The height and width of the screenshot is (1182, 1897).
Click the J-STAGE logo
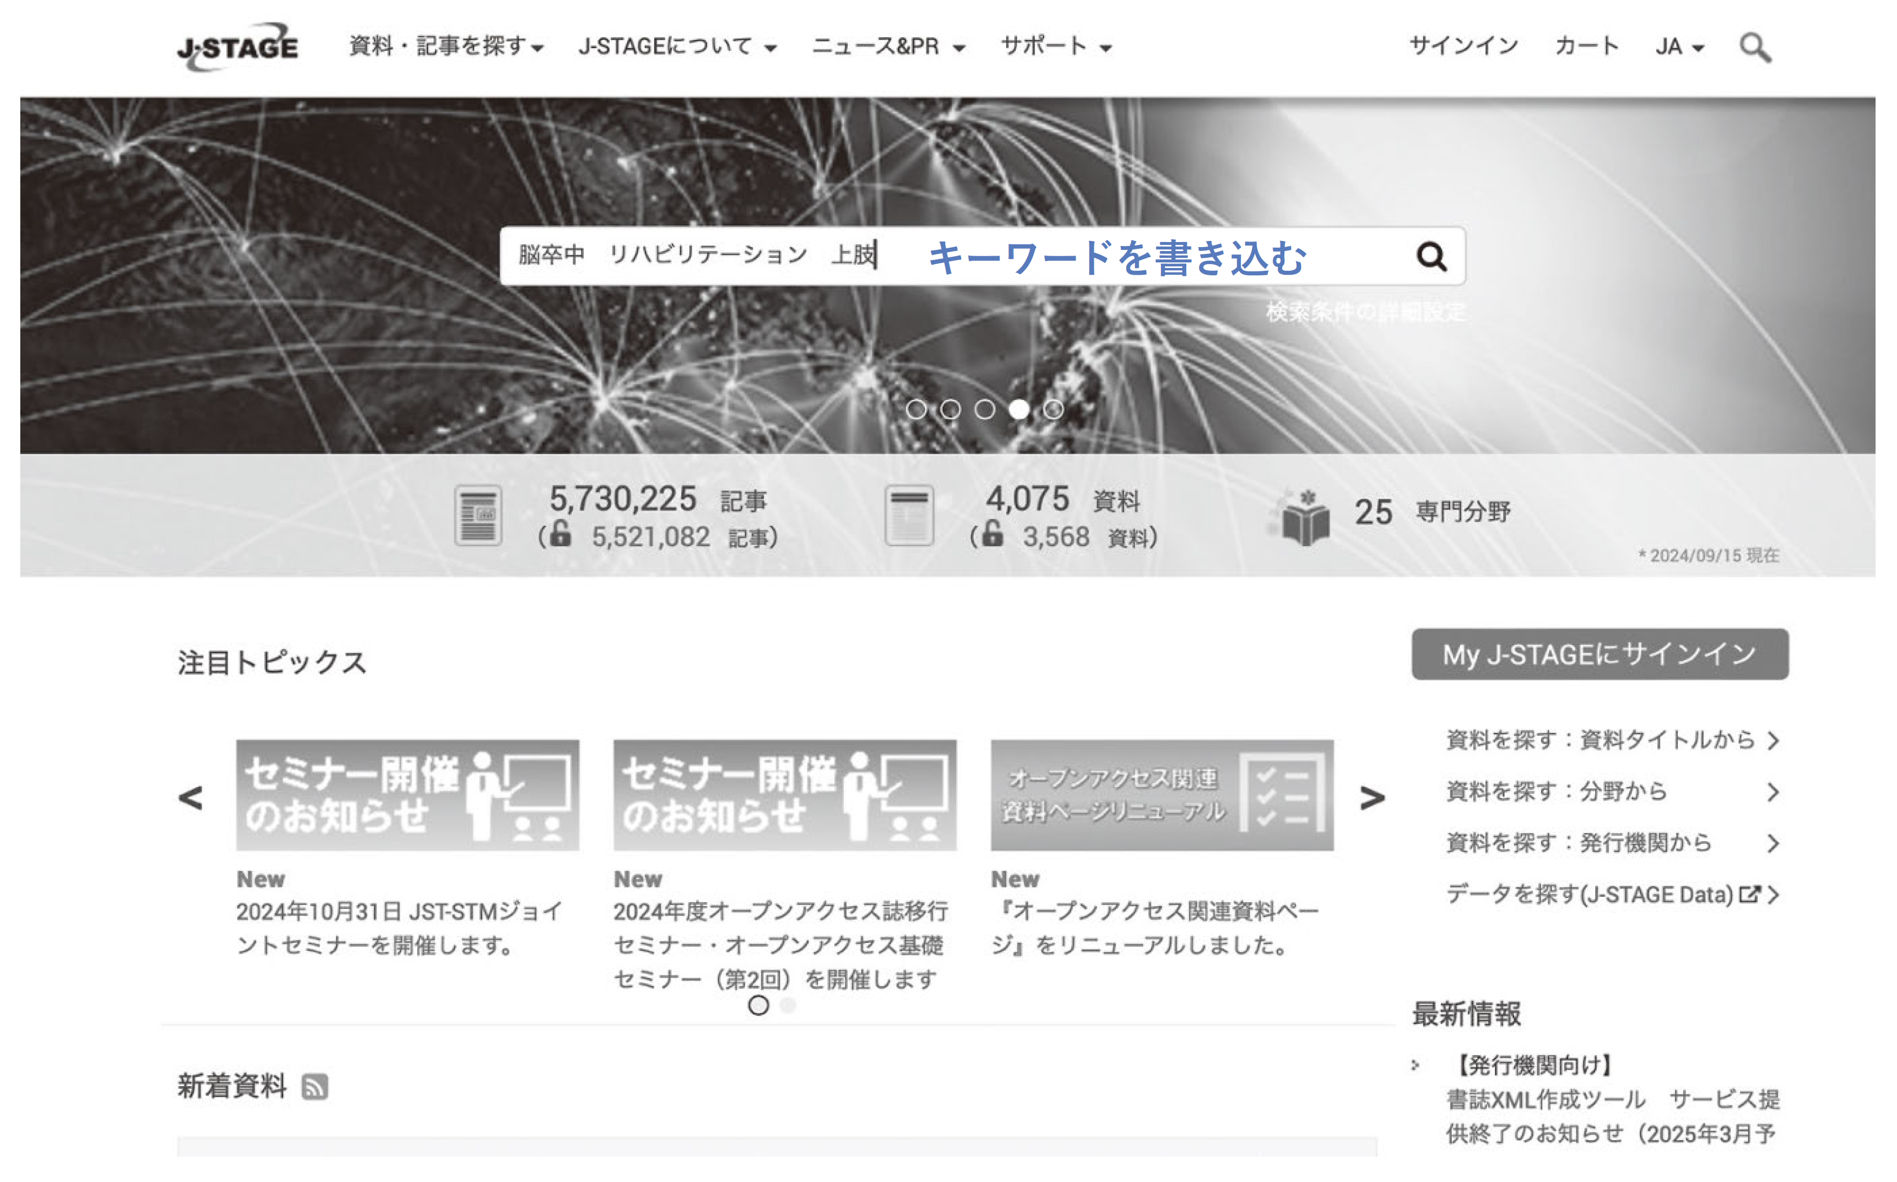click(x=237, y=47)
